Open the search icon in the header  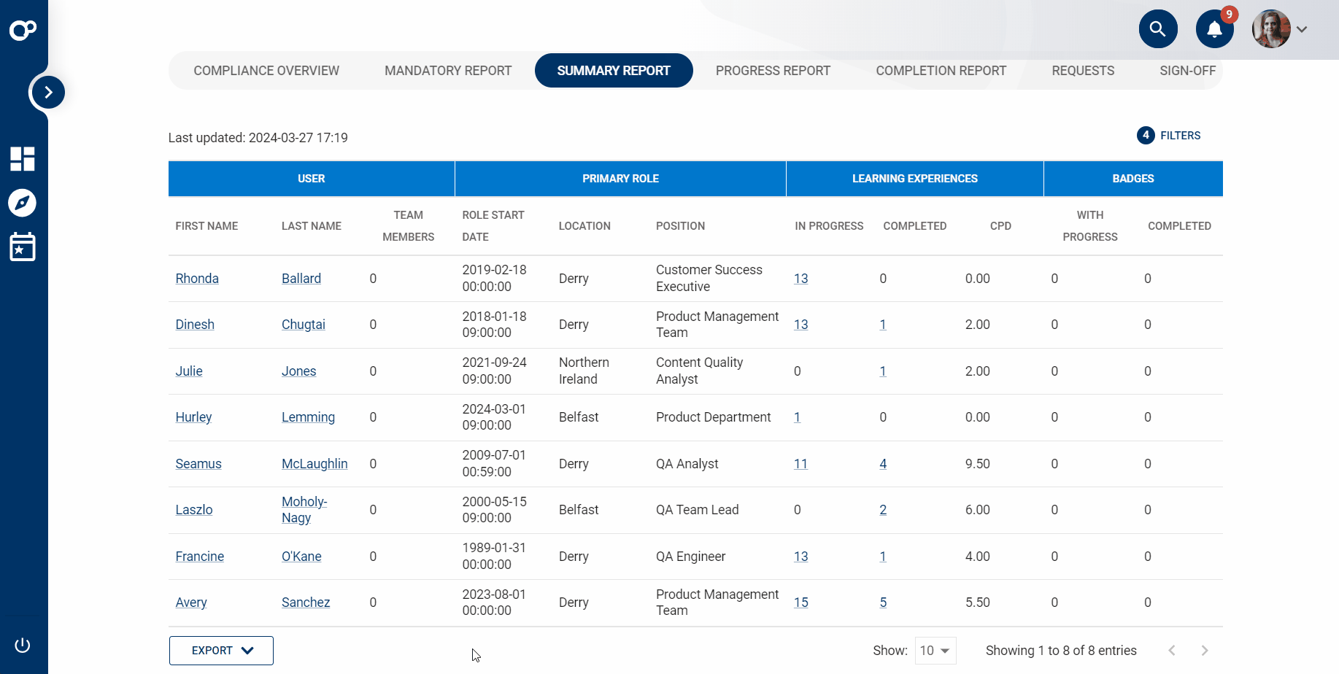[1158, 28]
